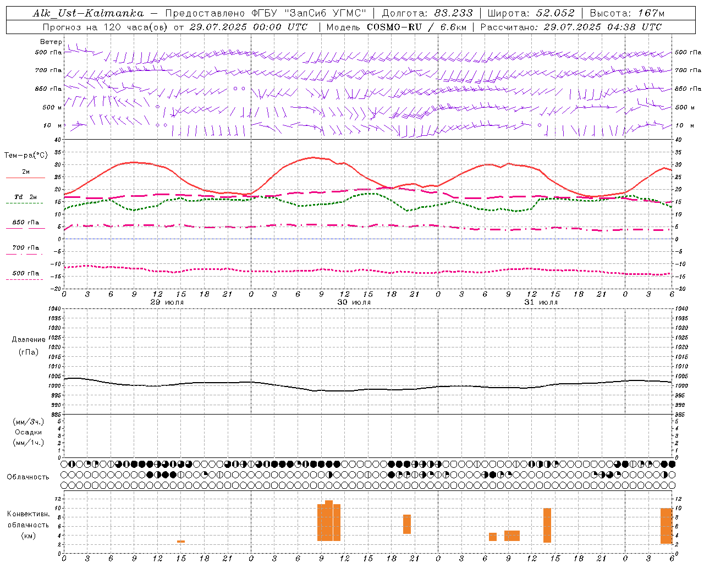Click the Облачность cloud cover label
Screen dimensions: 704x563
[x=28, y=477]
